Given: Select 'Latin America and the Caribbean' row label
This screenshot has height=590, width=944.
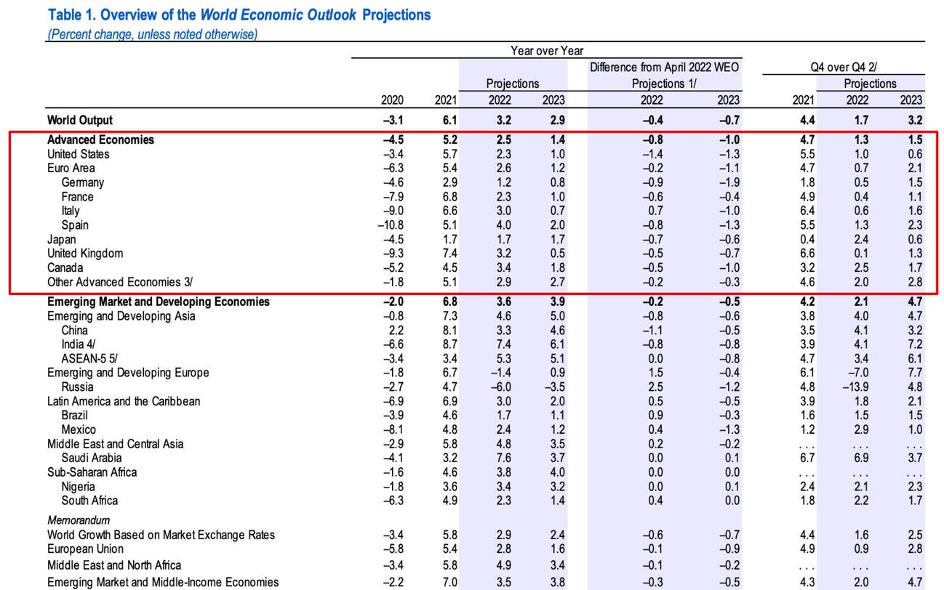Looking at the screenshot, I should click(124, 401).
